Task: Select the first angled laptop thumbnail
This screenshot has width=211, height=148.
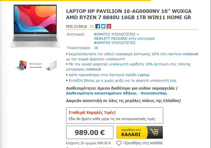Action: pyautogui.click(x=21, y=65)
